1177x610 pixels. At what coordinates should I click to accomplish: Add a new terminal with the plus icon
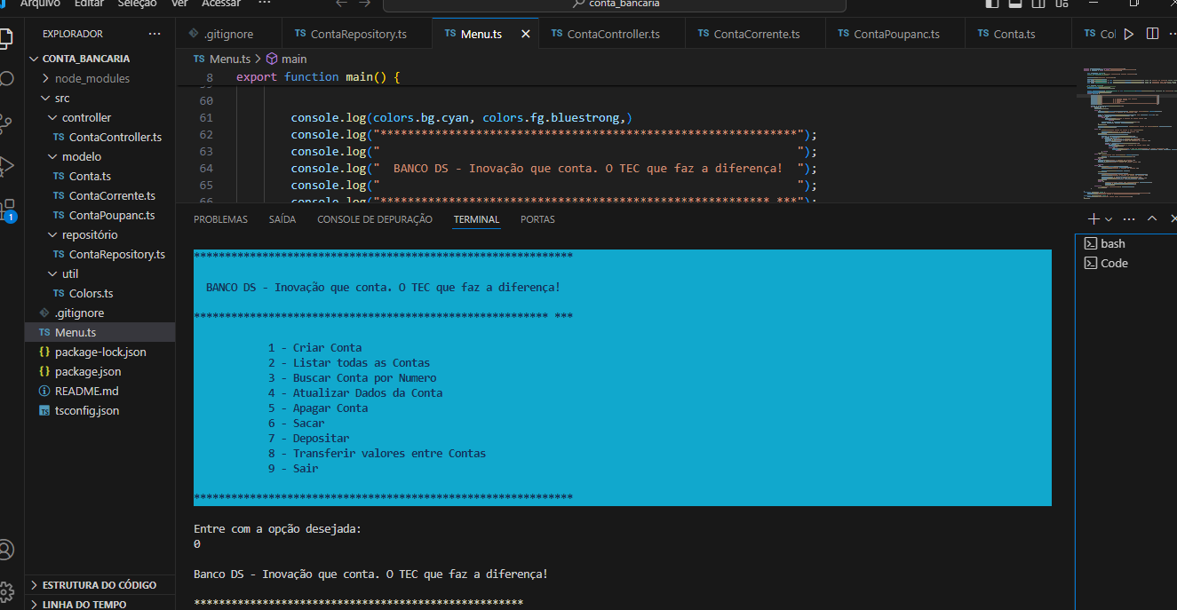pos(1094,218)
